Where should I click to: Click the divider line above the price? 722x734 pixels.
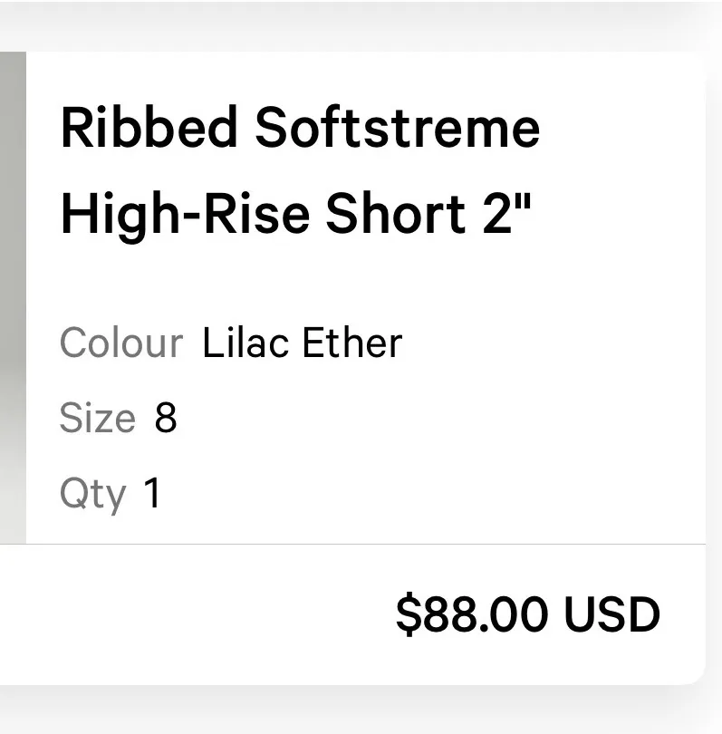pyautogui.click(x=352, y=544)
